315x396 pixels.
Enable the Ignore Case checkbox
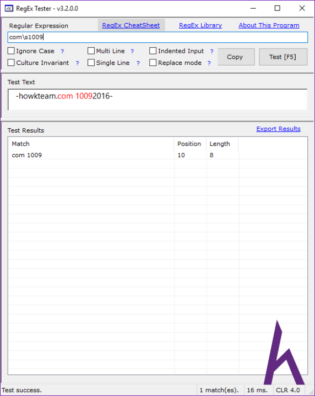[x=11, y=51]
